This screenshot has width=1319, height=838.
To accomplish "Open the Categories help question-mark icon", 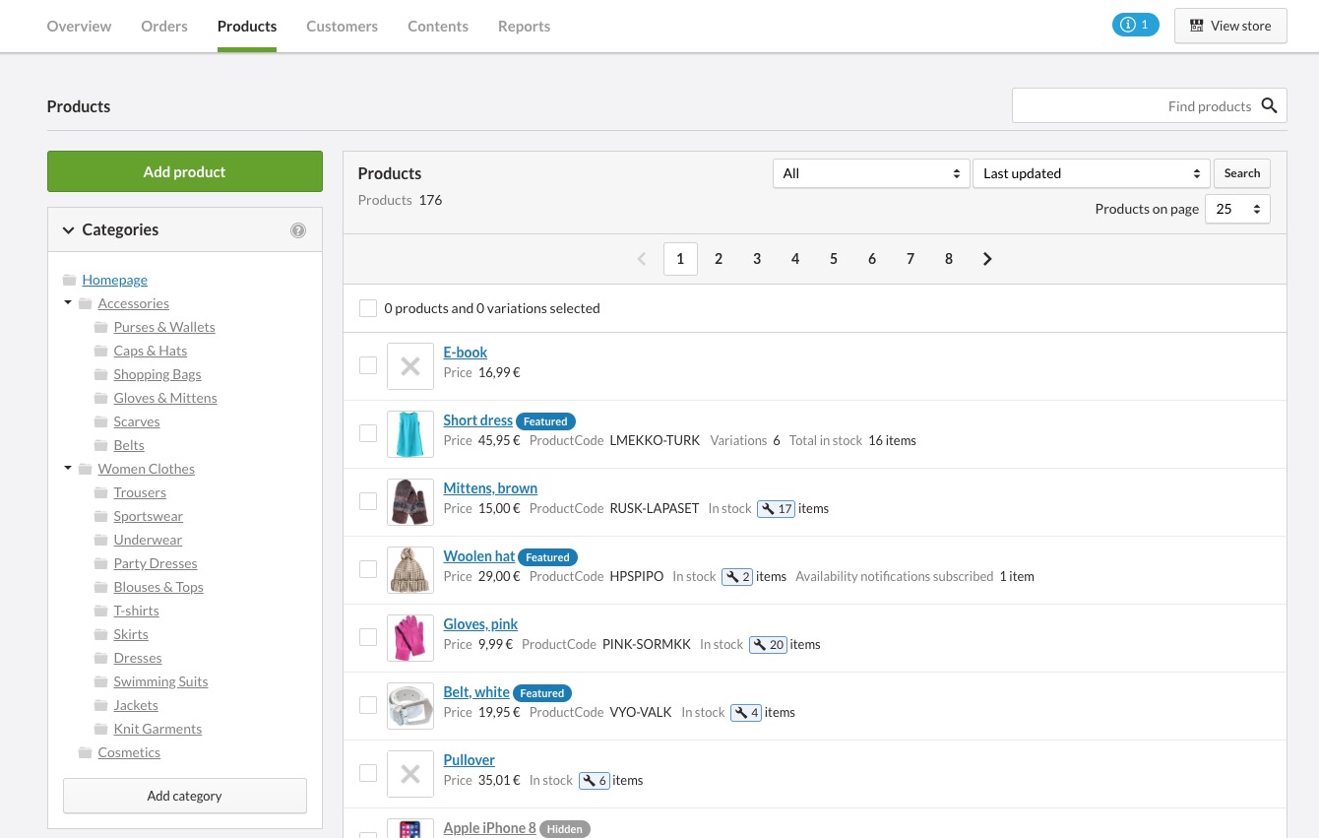I will (298, 230).
